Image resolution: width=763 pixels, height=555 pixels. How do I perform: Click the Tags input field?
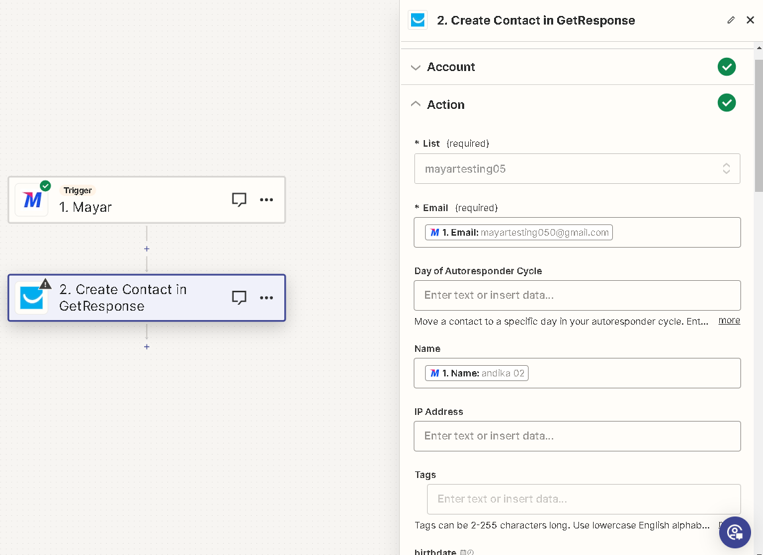(x=584, y=499)
